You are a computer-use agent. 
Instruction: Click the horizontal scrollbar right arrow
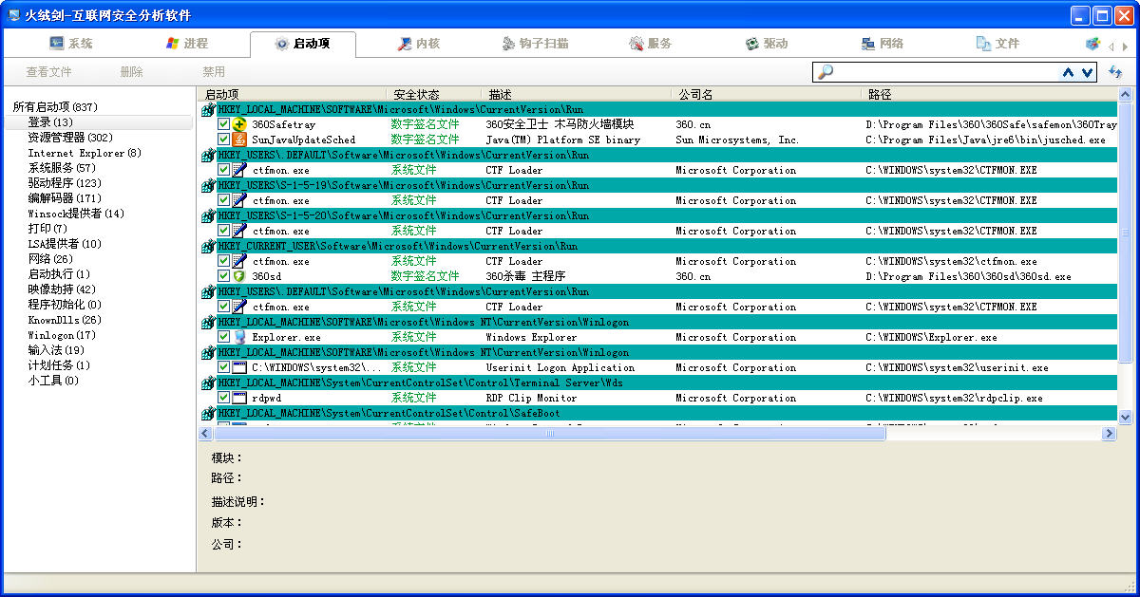click(x=1109, y=433)
